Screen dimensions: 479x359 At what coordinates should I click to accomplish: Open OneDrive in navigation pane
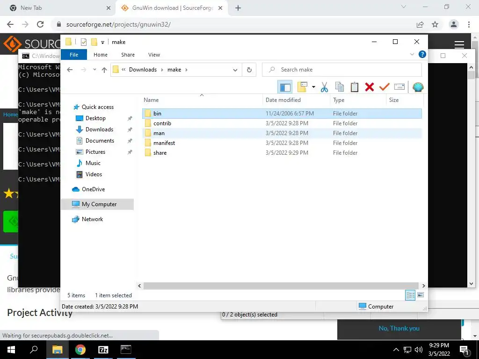[x=93, y=189]
